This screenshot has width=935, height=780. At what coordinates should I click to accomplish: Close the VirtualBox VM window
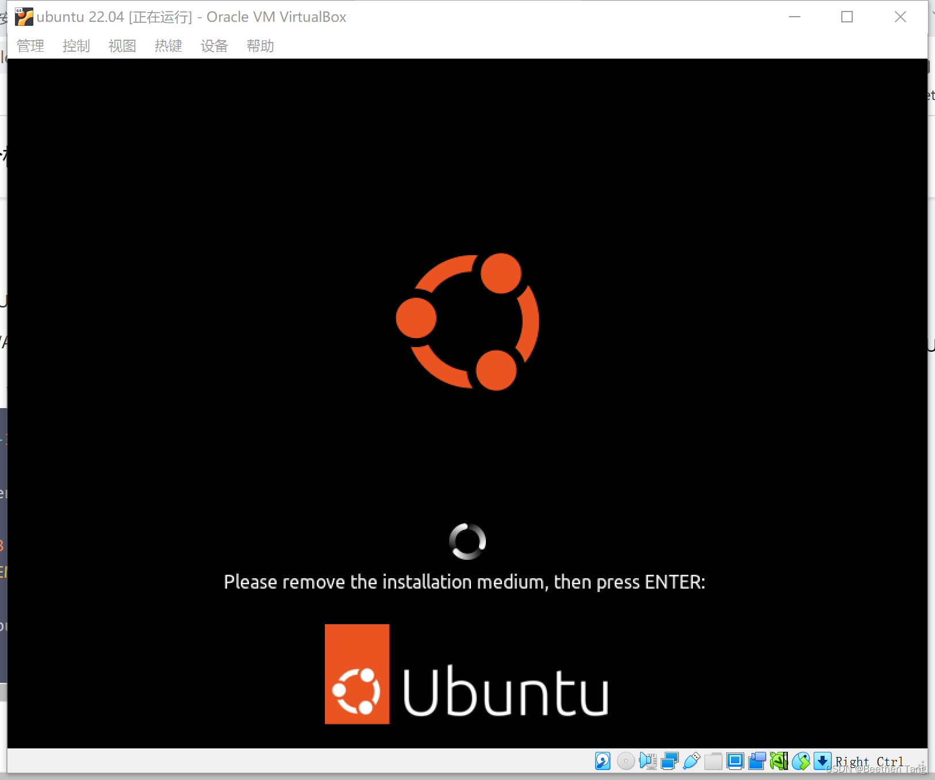[x=900, y=17]
